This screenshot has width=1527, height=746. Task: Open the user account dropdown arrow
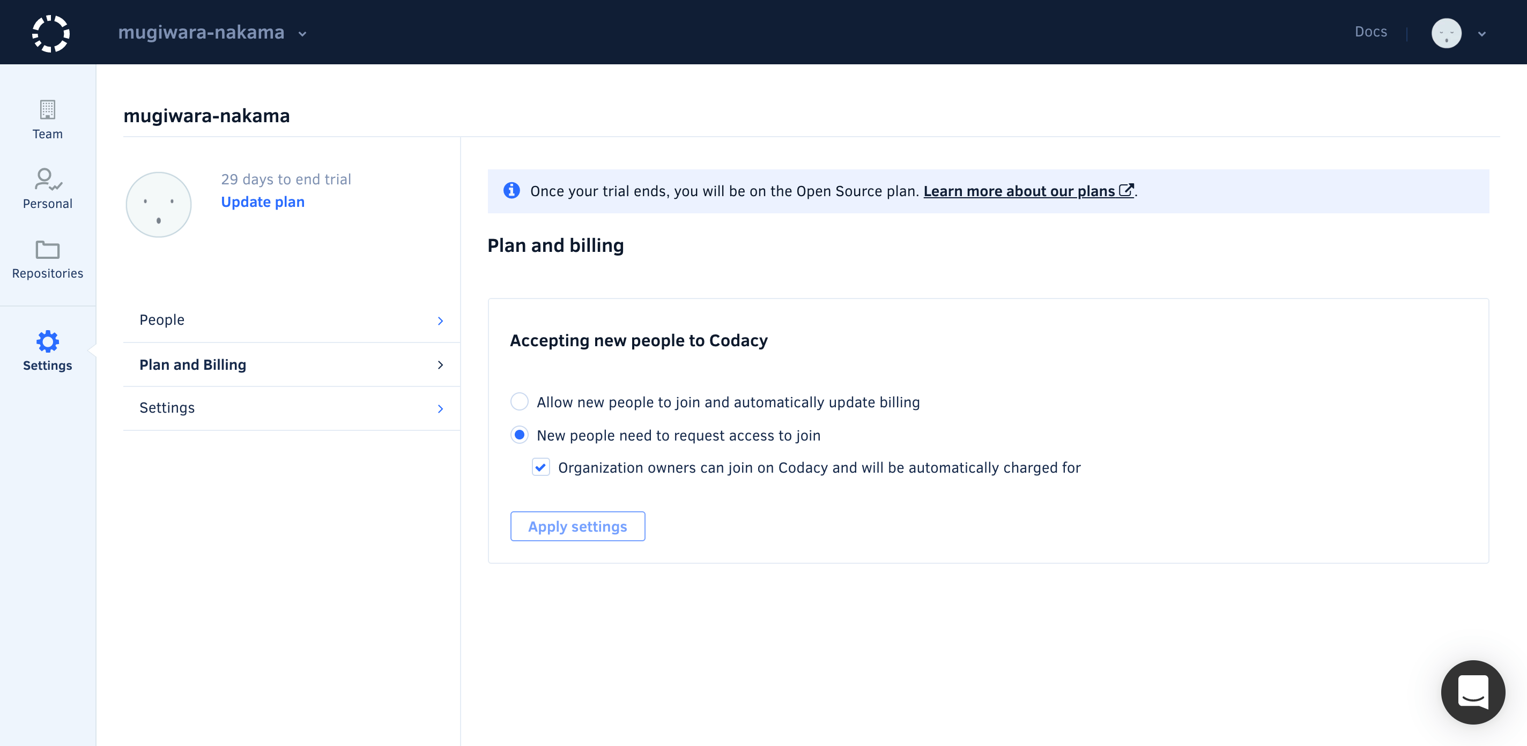tap(1481, 34)
